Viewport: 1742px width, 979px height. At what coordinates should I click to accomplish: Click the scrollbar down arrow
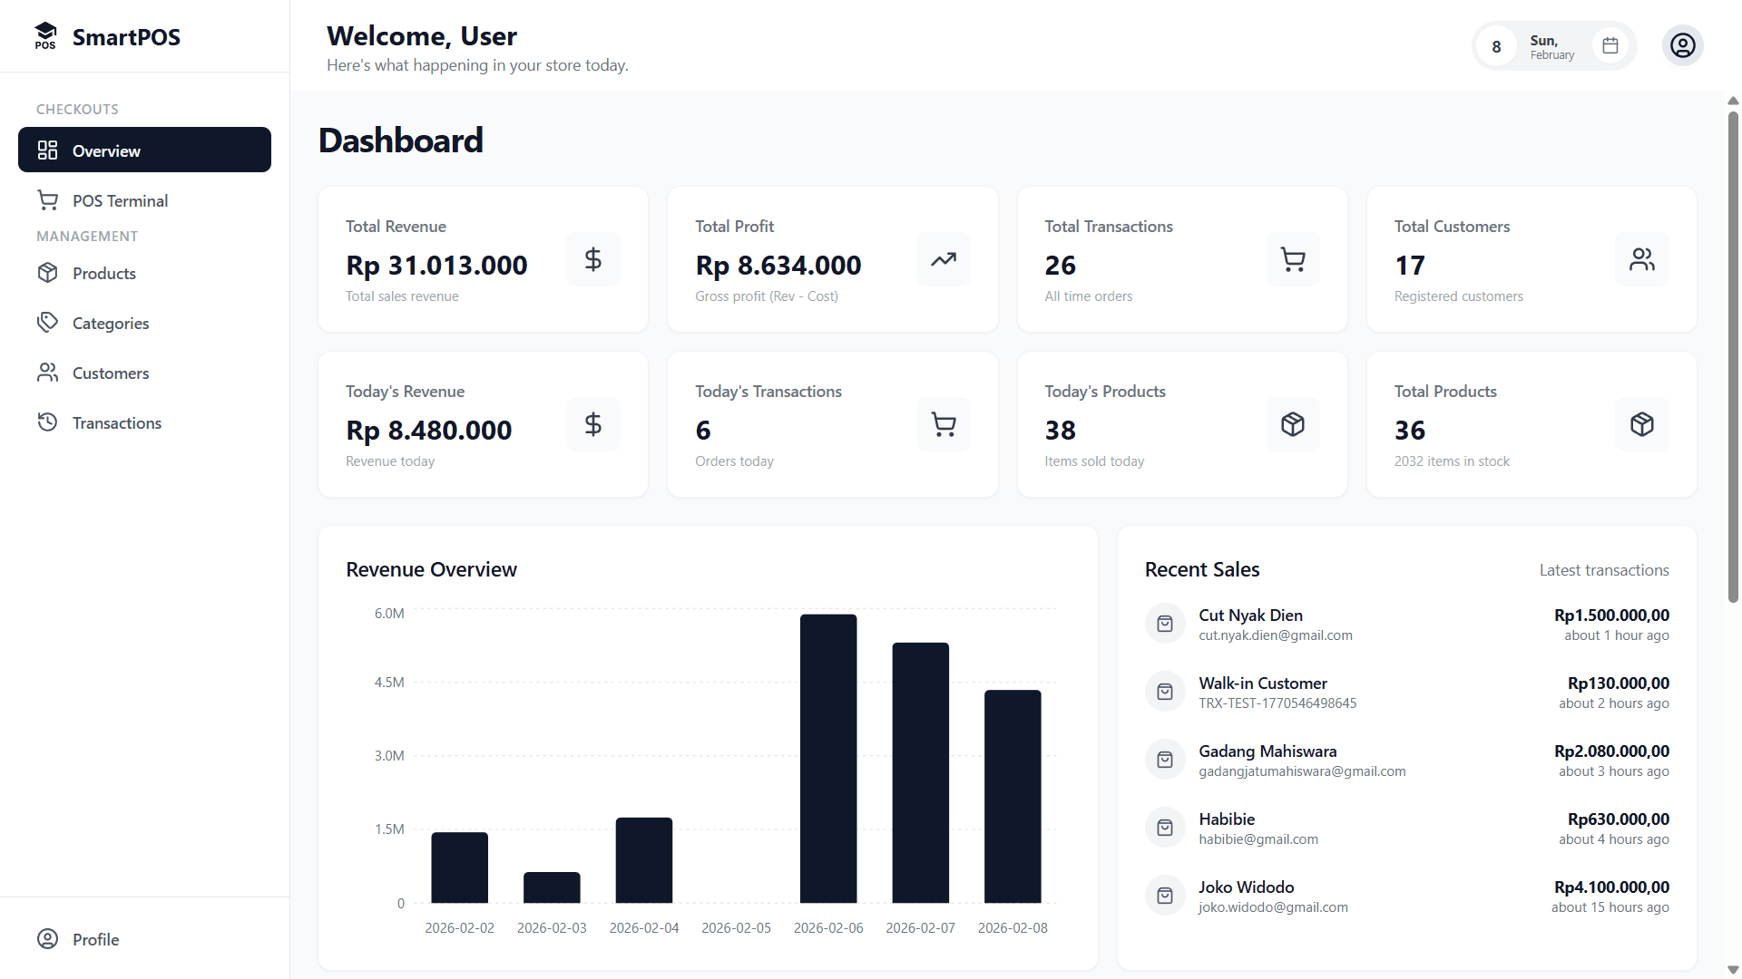click(1732, 969)
